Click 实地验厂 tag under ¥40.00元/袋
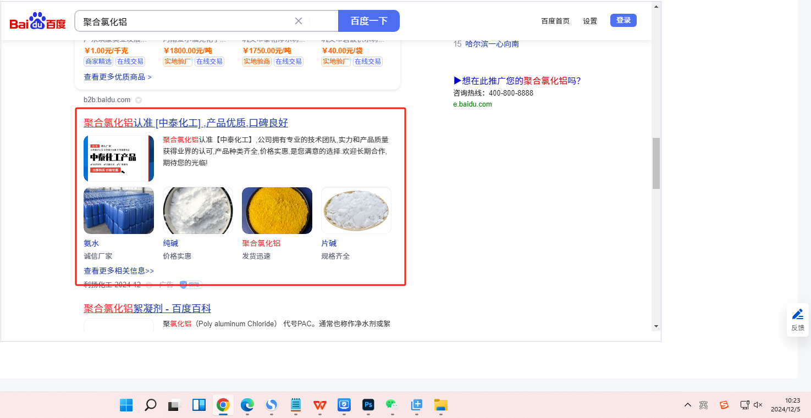This screenshot has width=811, height=418. pyautogui.click(x=336, y=62)
